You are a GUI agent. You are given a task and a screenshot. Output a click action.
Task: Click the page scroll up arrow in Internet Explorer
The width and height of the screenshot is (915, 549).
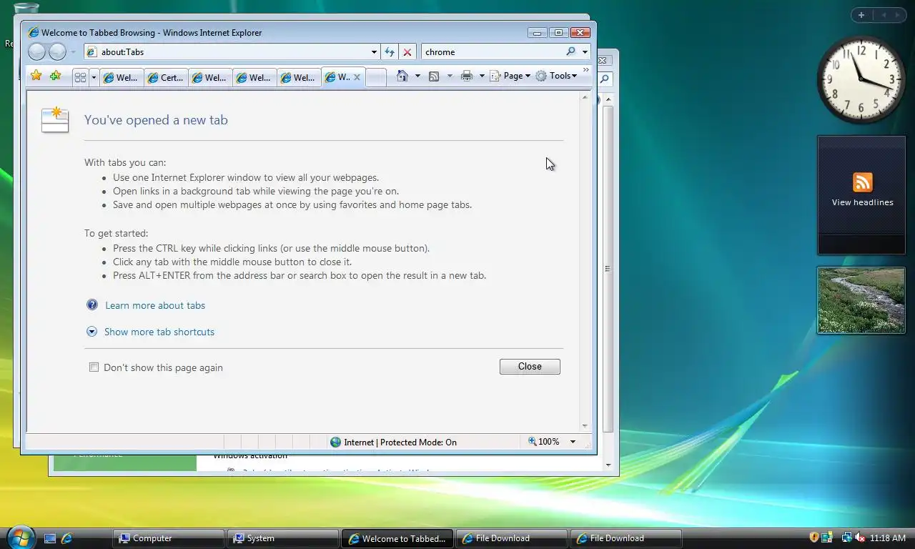point(585,97)
